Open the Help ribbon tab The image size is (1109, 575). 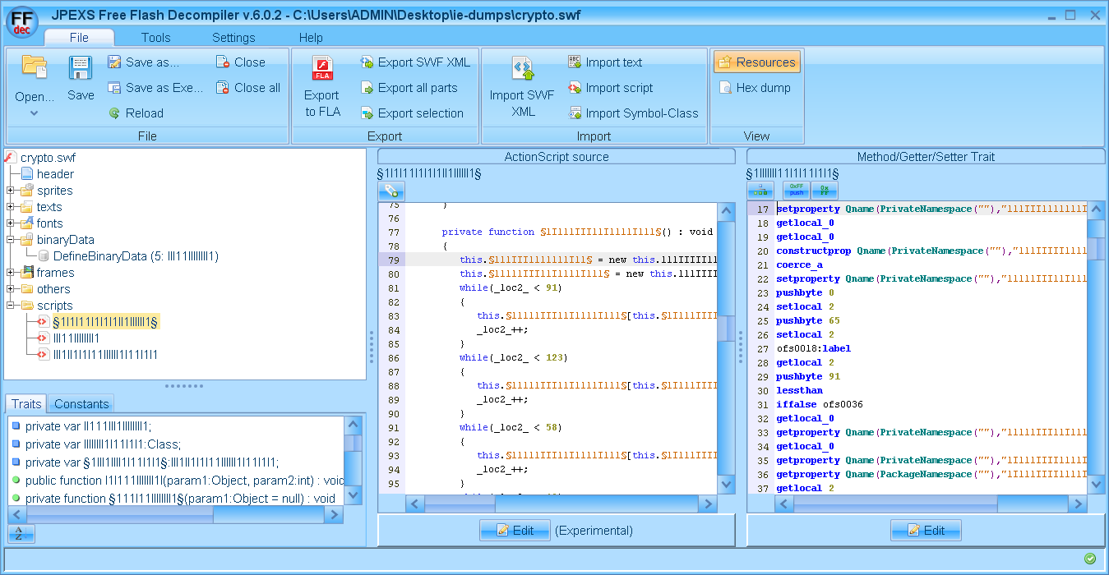(311, 38)
